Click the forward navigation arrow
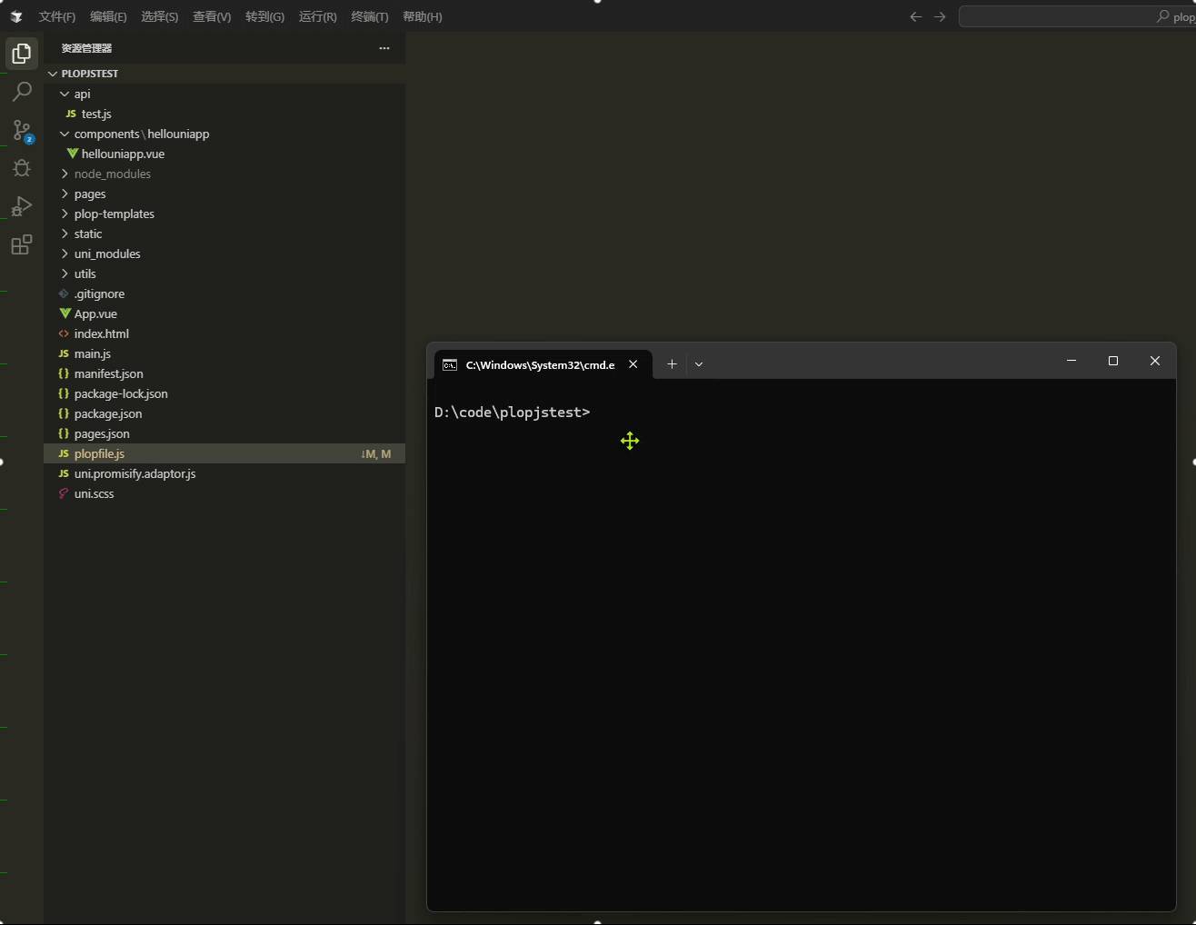Viewport: 1196px width, 925px height. click(x=940, y=15)
